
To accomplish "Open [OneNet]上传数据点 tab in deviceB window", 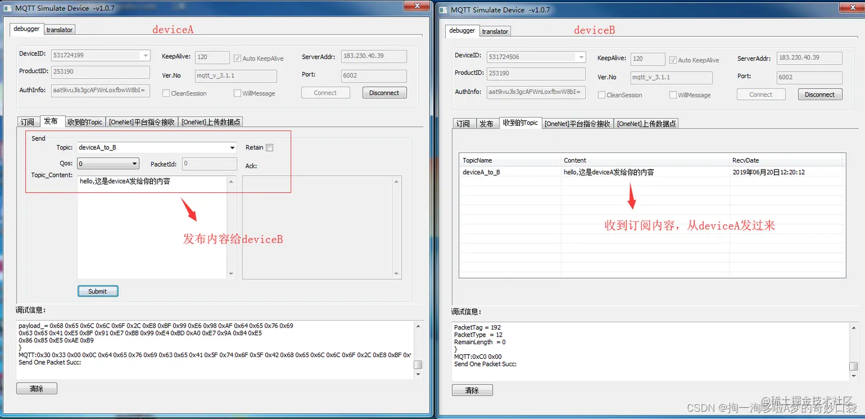I will click(646, 124).
